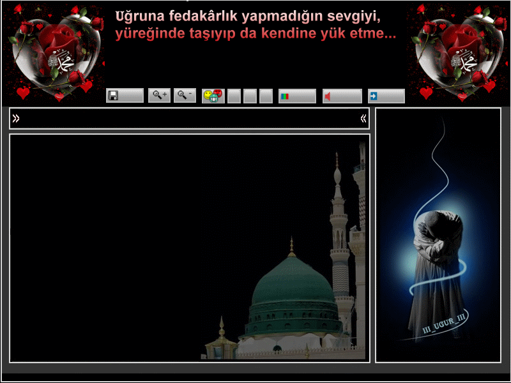Open the emoticons smiley picker
Screen dimensions: 511x383
tap(213, 96)
